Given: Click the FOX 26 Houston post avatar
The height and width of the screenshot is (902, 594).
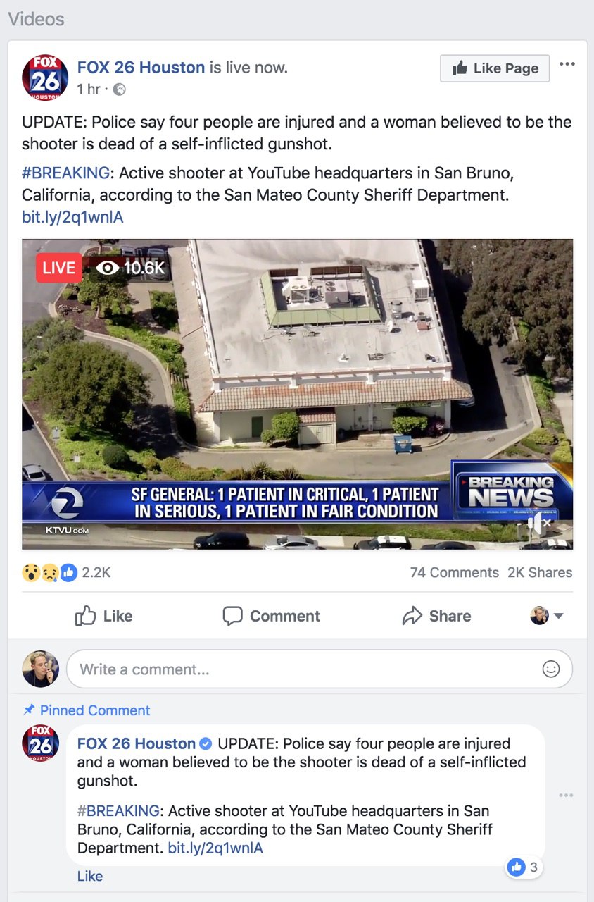Looking at the screenshot, I should (x=45, y=78).
